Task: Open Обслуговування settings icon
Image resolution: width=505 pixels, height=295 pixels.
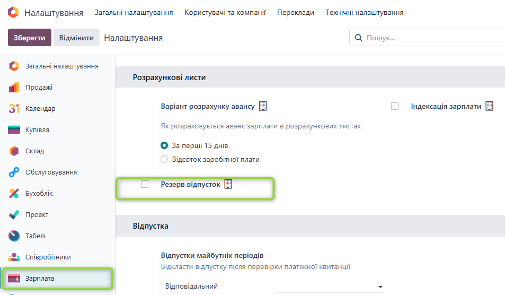Action: point(14,172)
